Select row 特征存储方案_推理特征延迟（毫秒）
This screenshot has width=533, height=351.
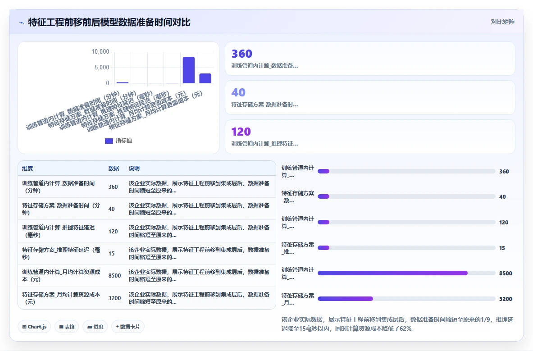(x=147, y=253)
